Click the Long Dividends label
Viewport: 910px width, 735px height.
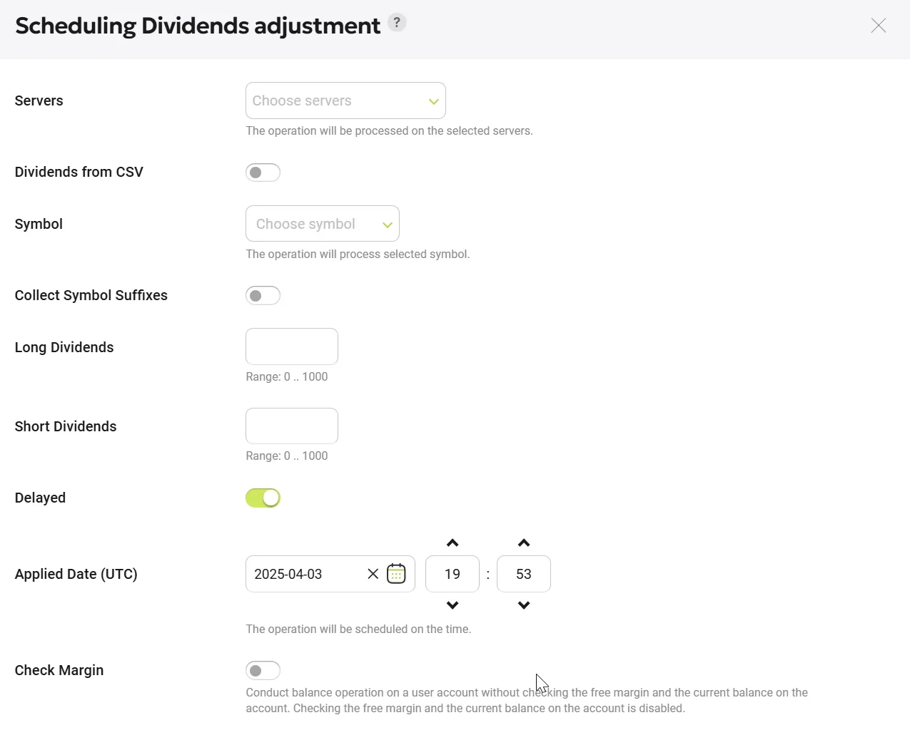64,347
